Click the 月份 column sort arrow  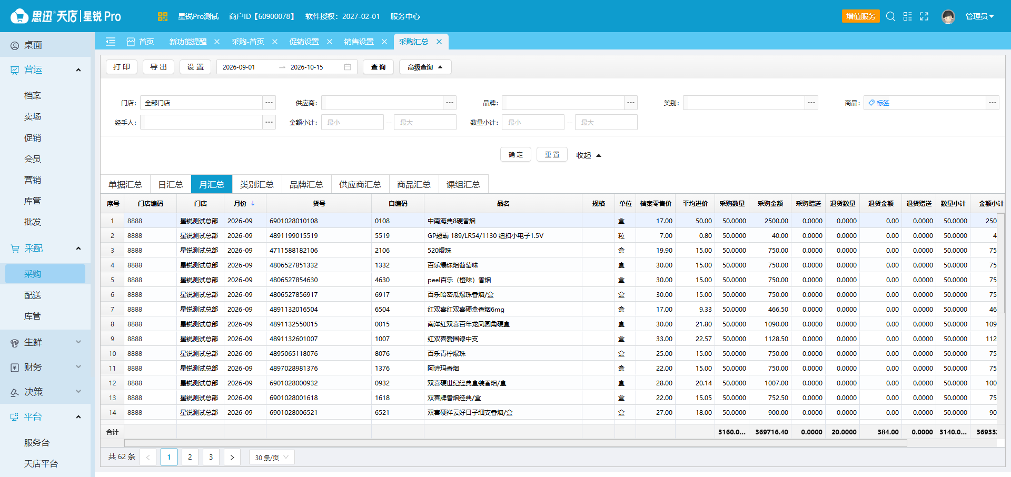tap(253, 203)
